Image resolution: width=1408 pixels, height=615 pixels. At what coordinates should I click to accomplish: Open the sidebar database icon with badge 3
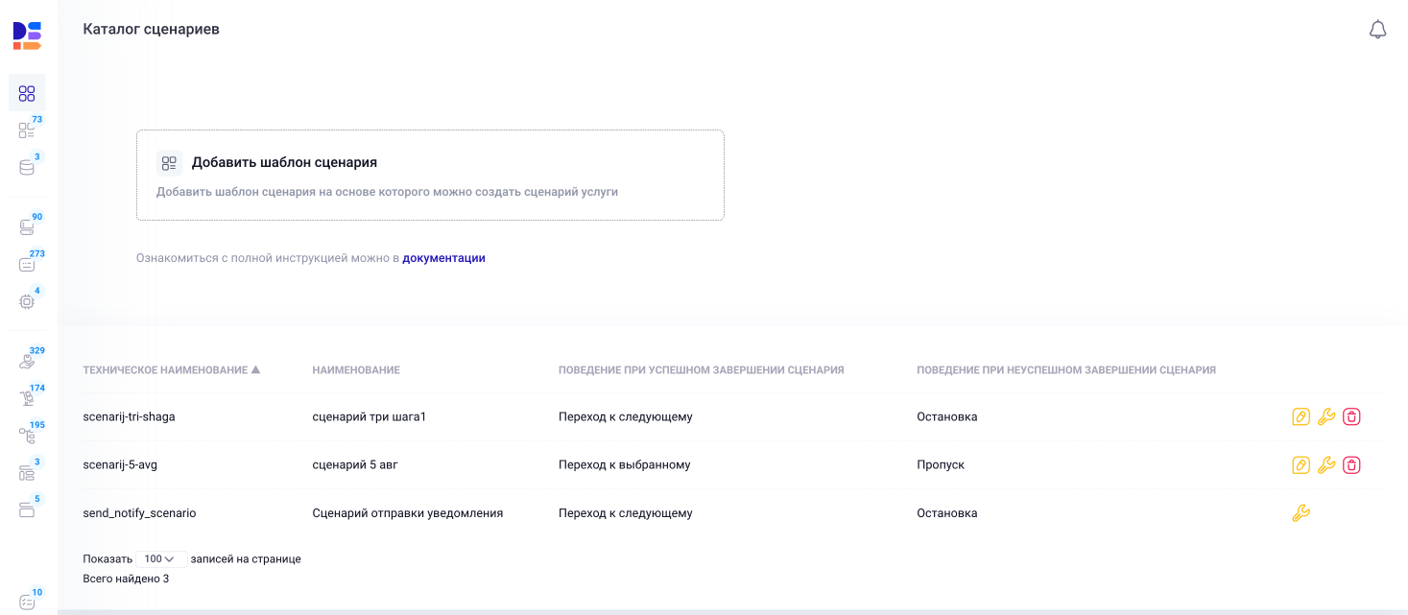(26, 167)
